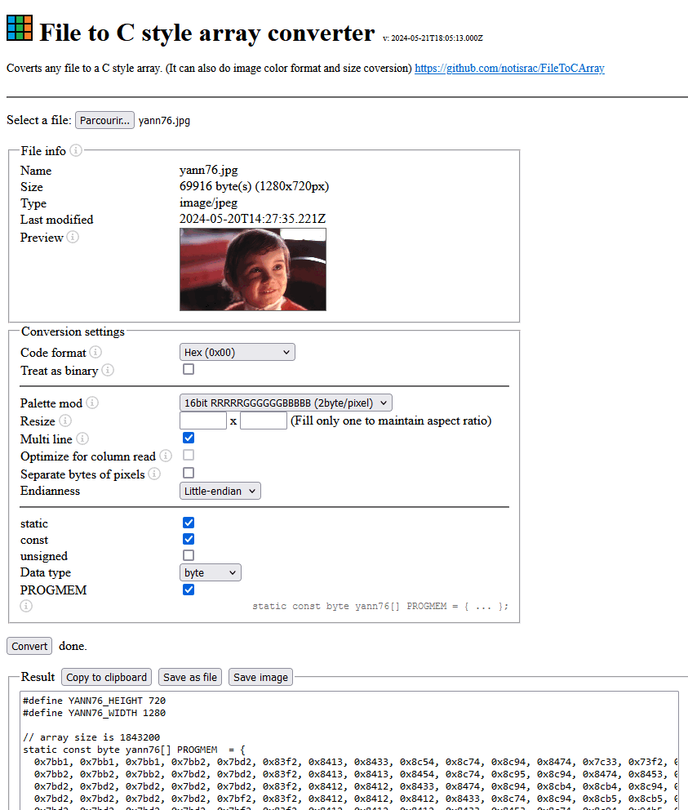The height and width of the screenshot is (810, 688).
Task: Click the Parcourir file browse button
Action: click(x=104, y=120)
